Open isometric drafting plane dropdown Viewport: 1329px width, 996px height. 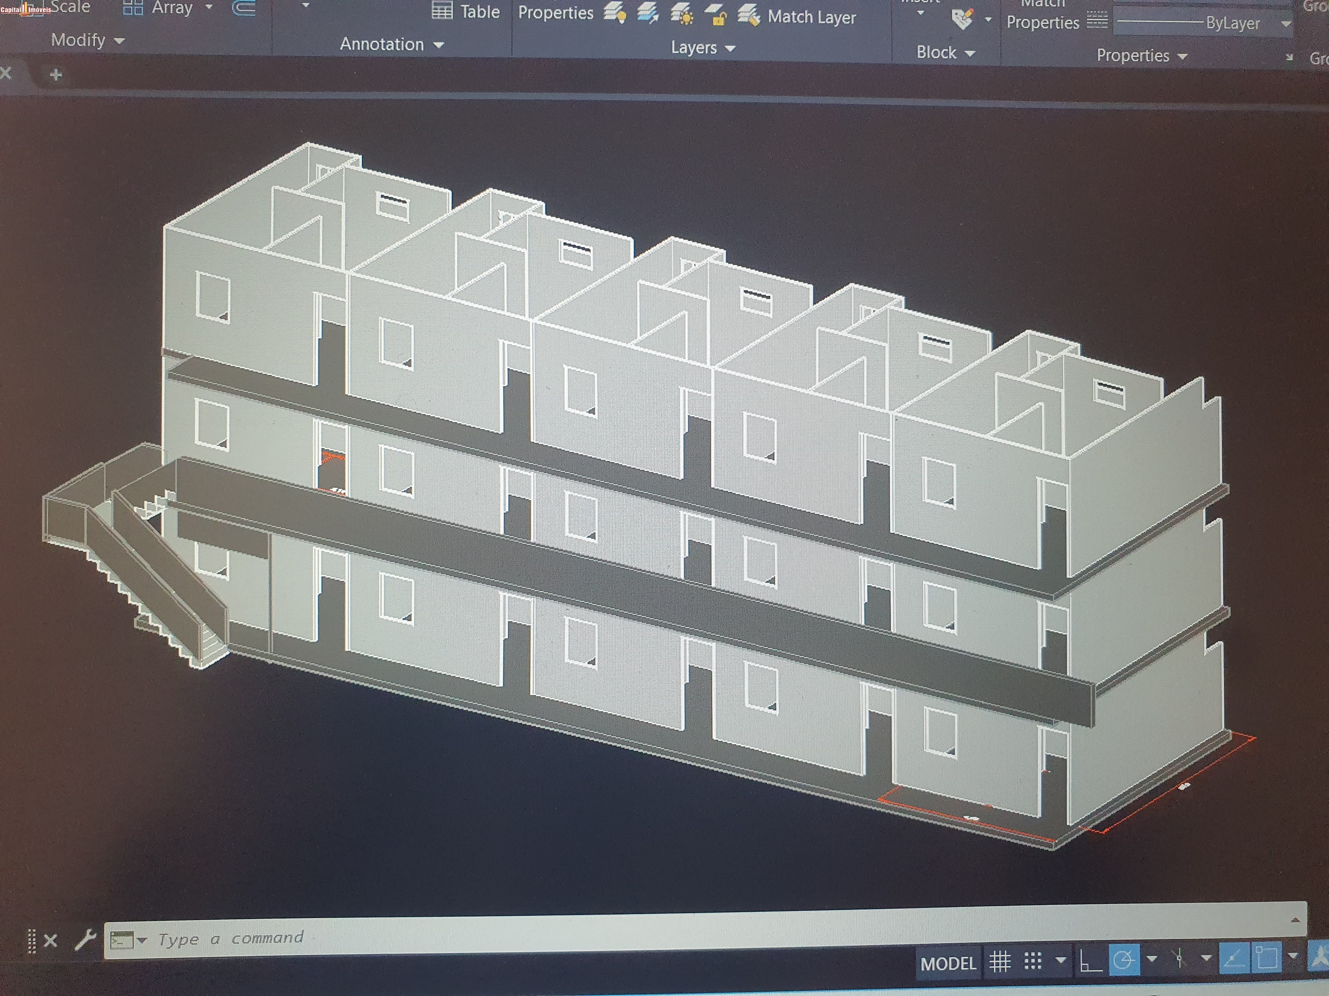[1206, 958]
